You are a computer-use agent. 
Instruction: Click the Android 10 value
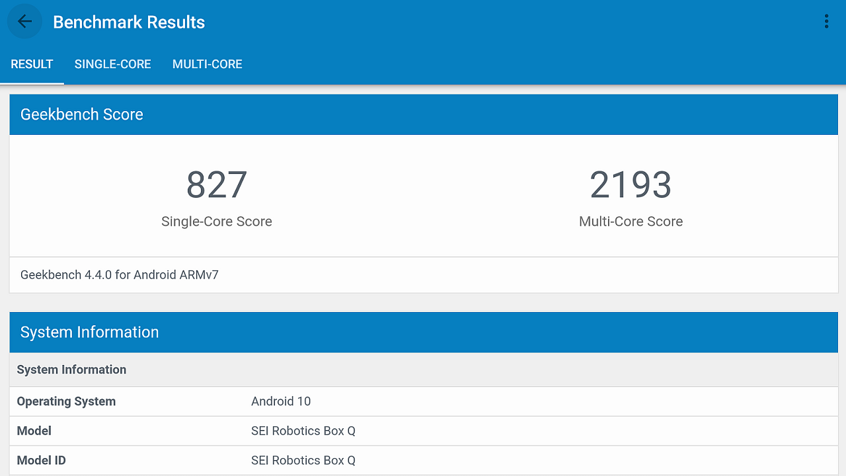281,401
